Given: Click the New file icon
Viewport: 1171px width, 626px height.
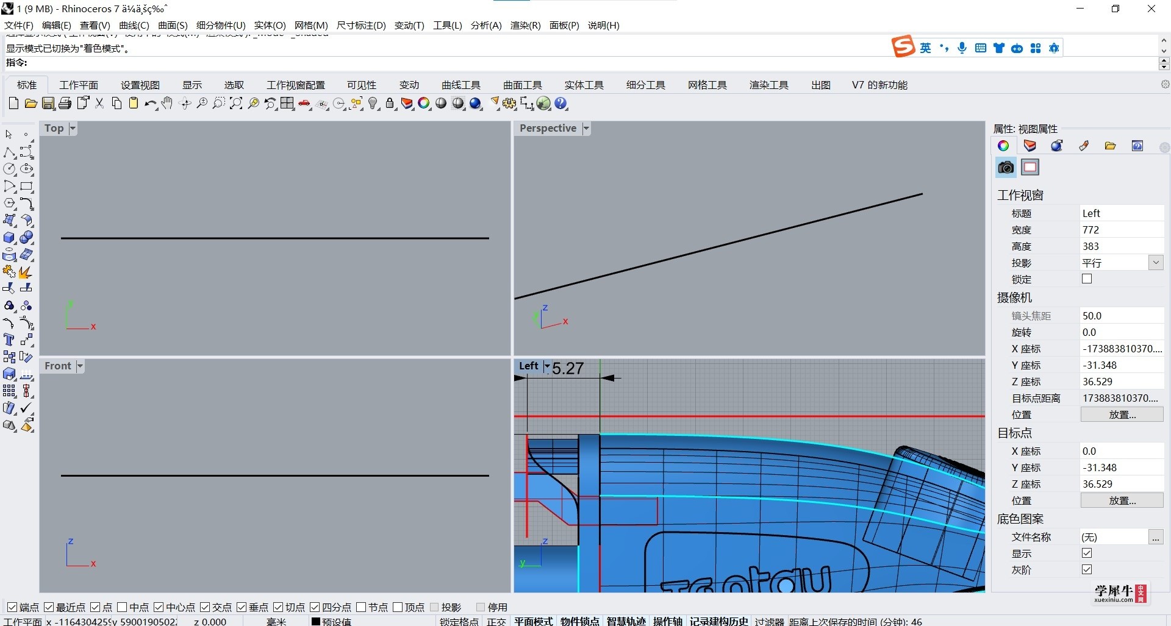Looking at the screenshot, I should pos(13,104).
